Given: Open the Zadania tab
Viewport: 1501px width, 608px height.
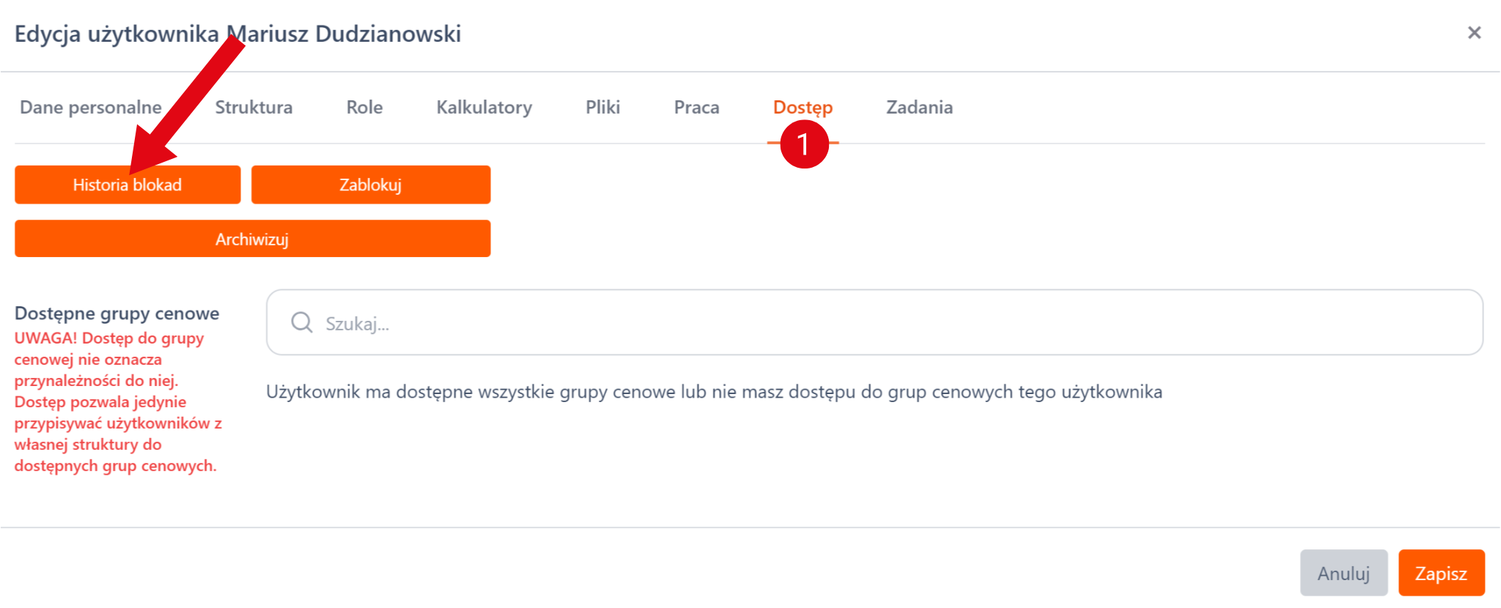Looking at the screenshot, I should (x=919, y=108).
